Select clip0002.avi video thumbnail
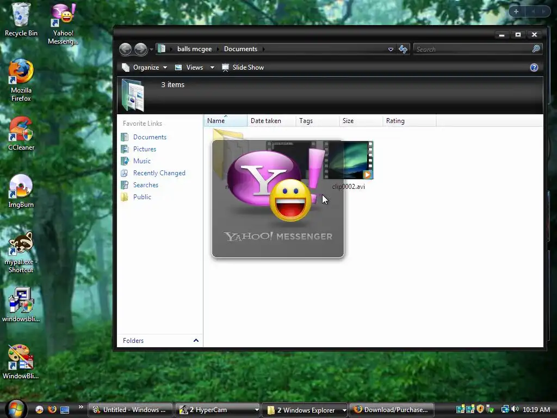This screenshot has height=418, width=557. point(348,161)
